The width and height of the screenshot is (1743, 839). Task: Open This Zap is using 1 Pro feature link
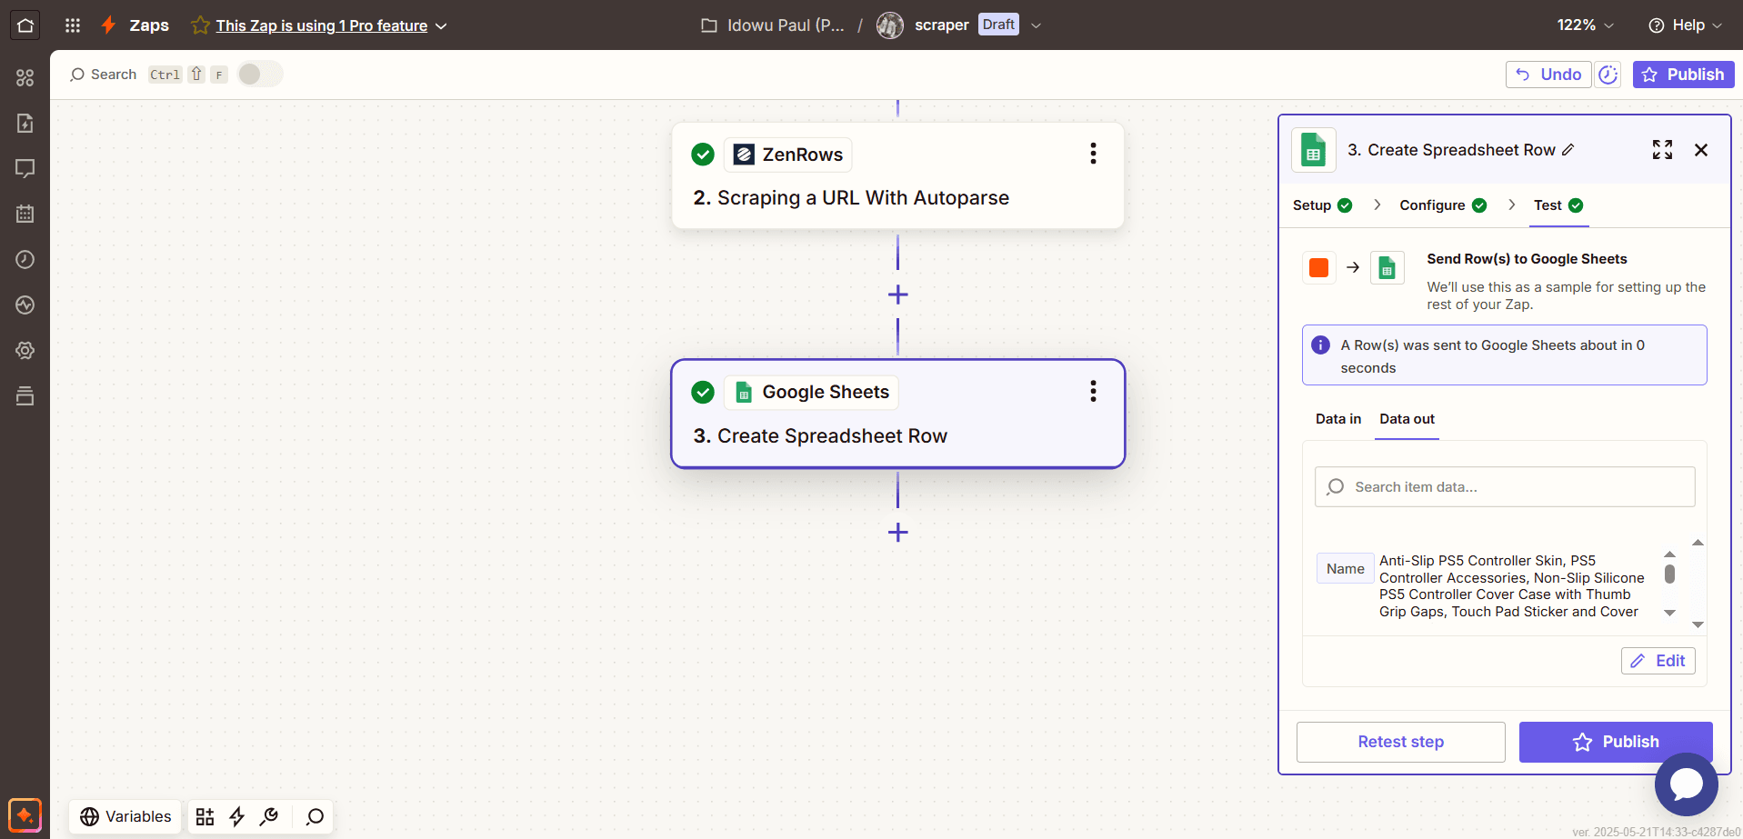tap(321, 25)
